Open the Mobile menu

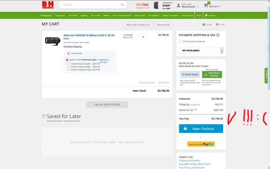point(106,16)
